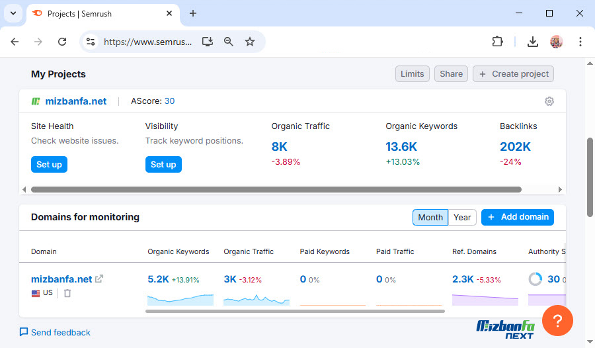Viewport: 595px width, 348px height.
Task: Click the semrush URL address field
Action: pyautogui.click(x=147, y=42)
